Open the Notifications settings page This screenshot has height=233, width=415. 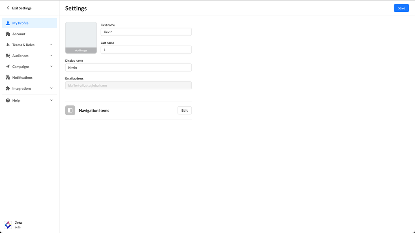[22, 78]
